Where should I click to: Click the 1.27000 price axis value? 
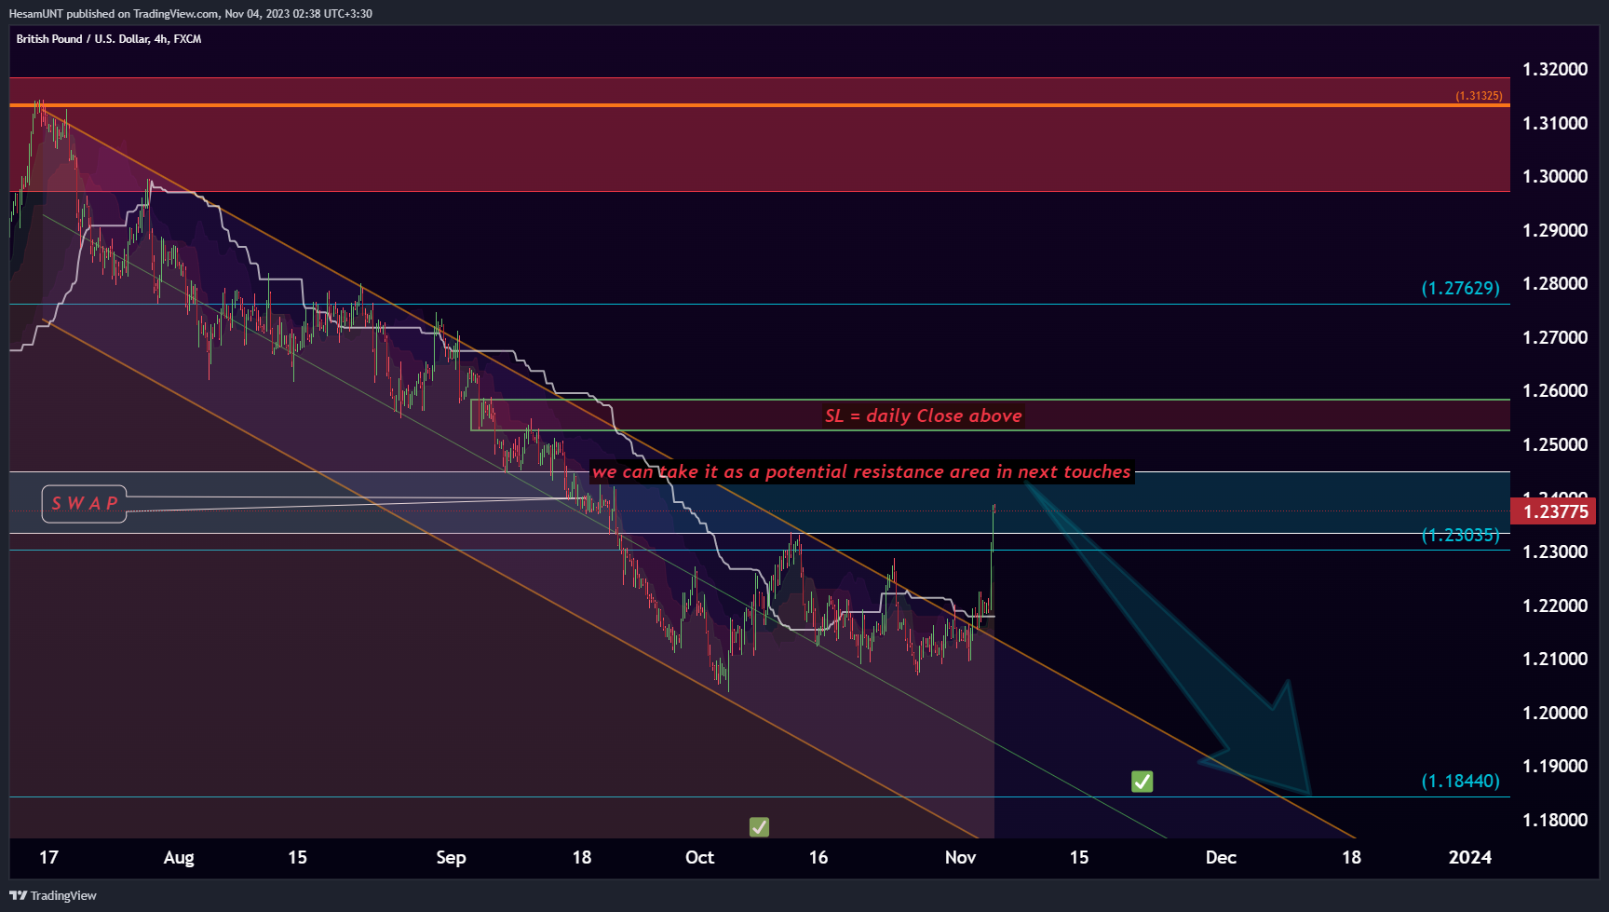(1555, 337)
